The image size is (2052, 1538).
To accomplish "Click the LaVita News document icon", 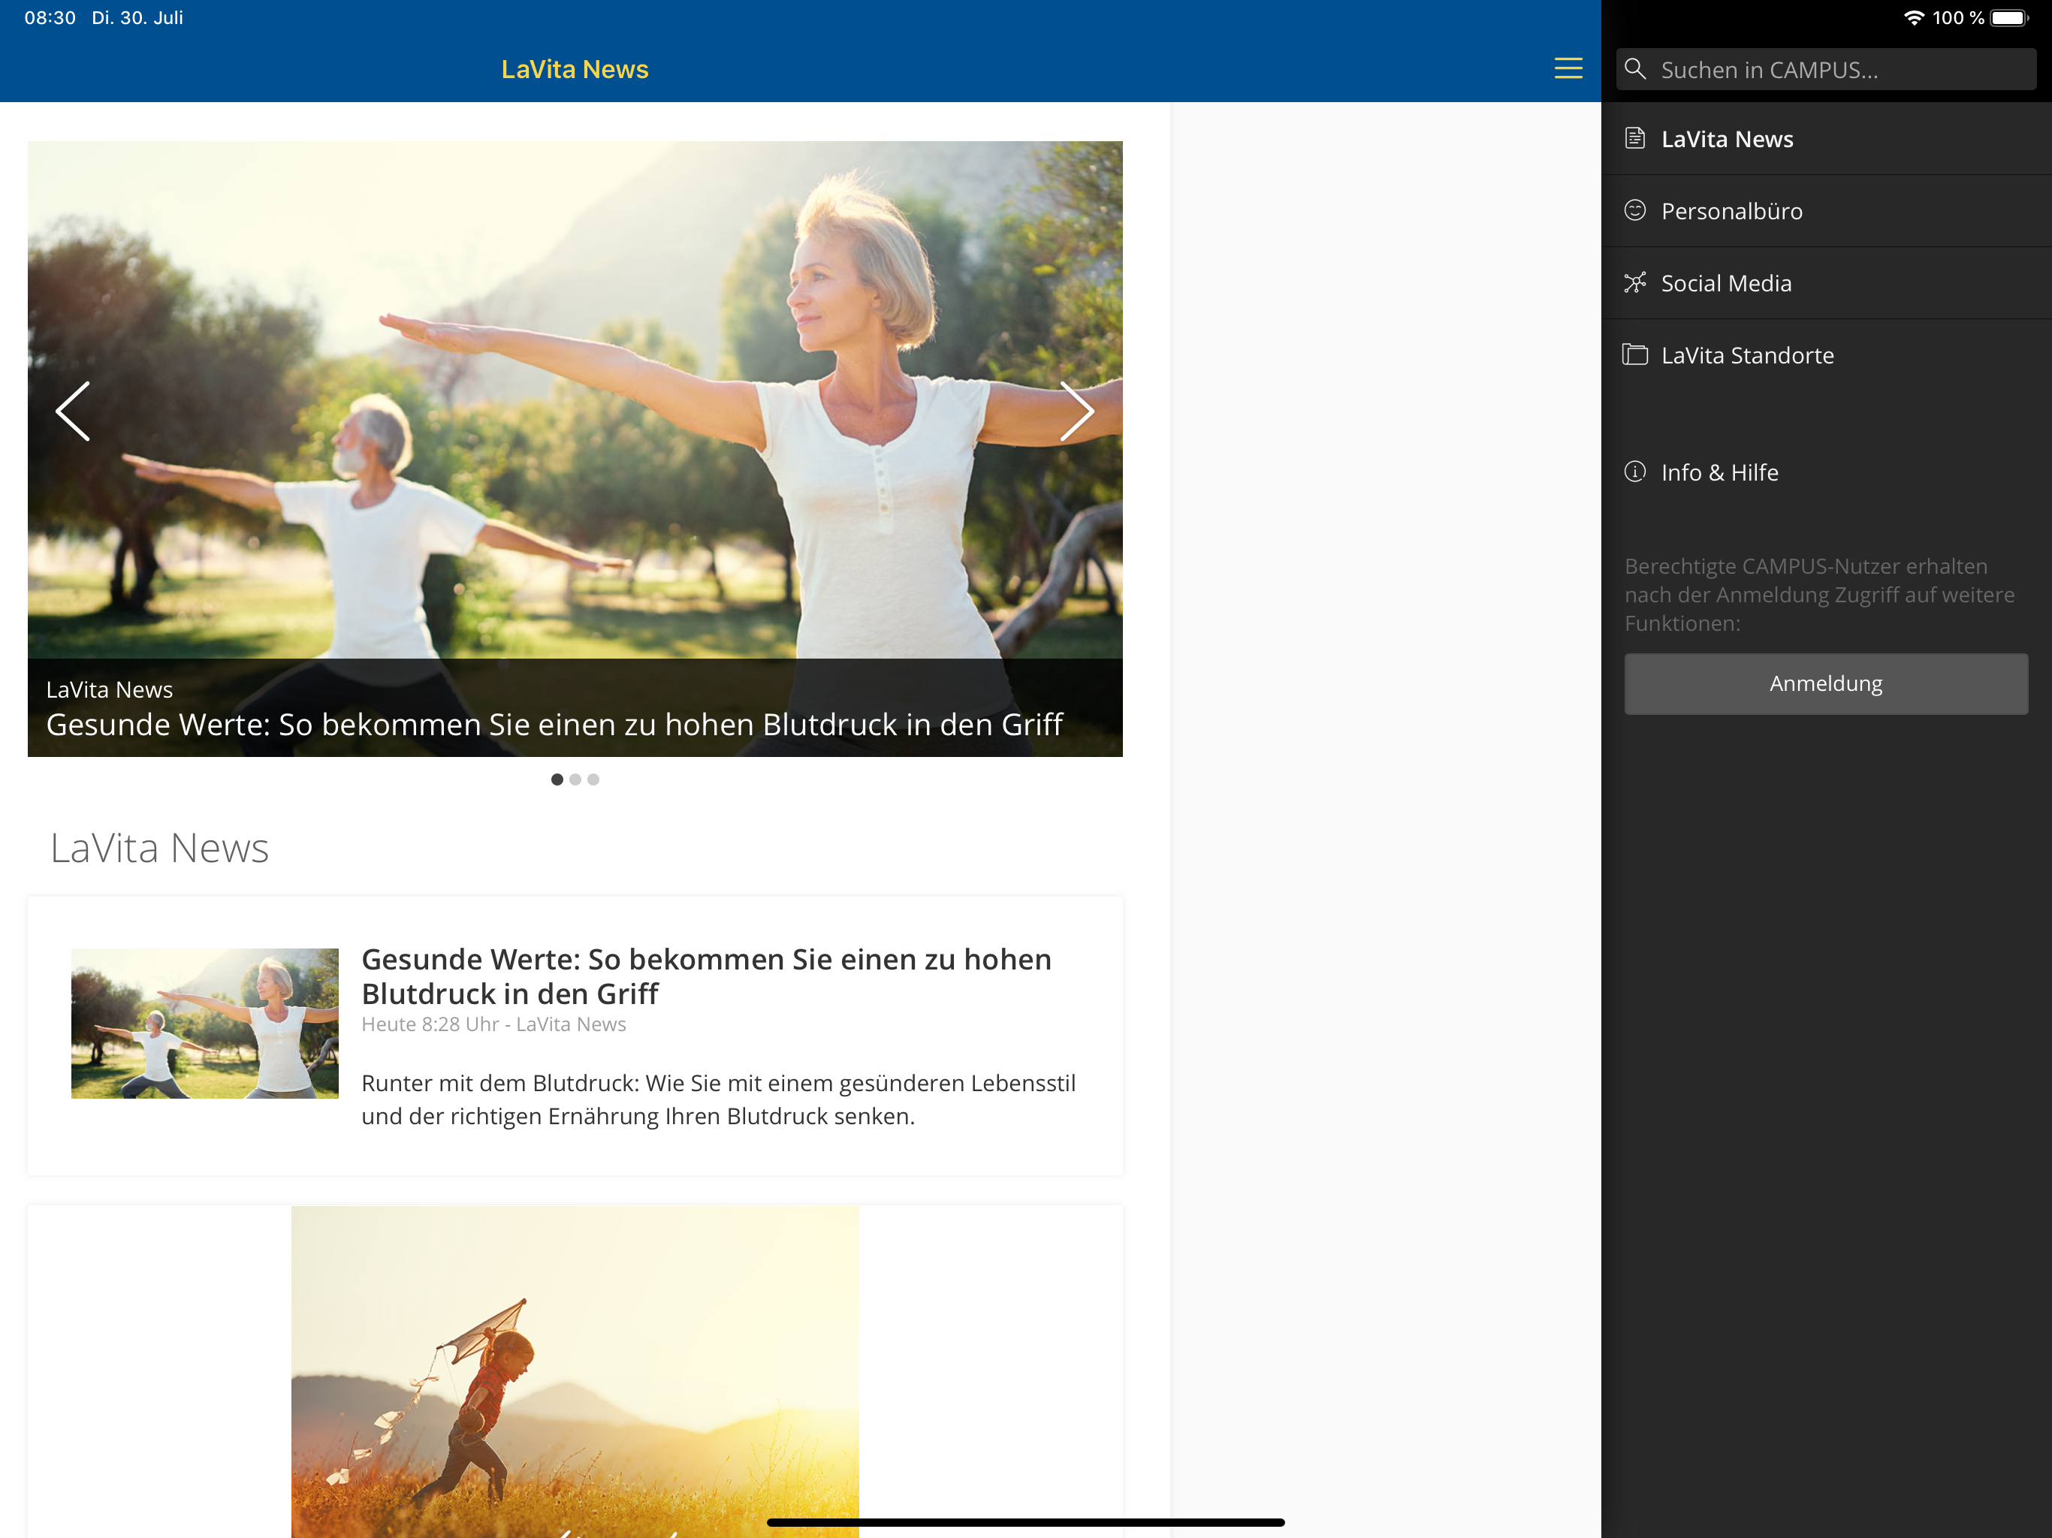I will (x=1634, y=138).
